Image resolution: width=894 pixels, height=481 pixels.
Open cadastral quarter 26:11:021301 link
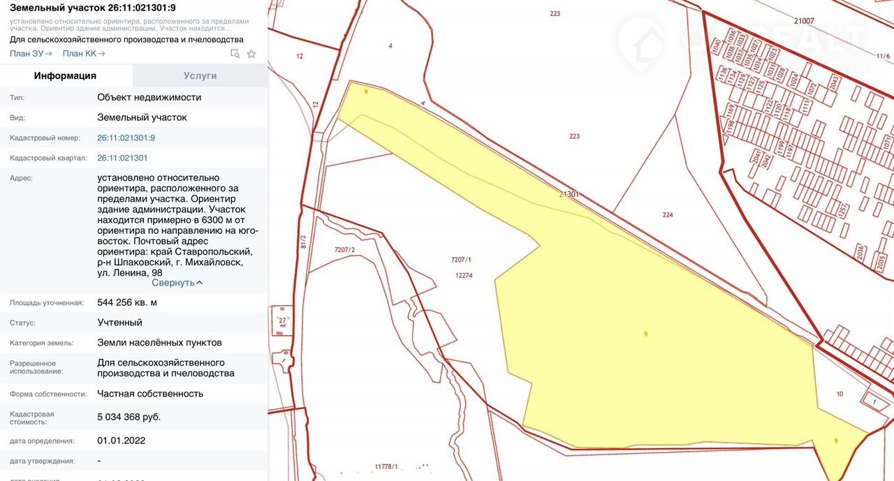[x=122, y=158]
